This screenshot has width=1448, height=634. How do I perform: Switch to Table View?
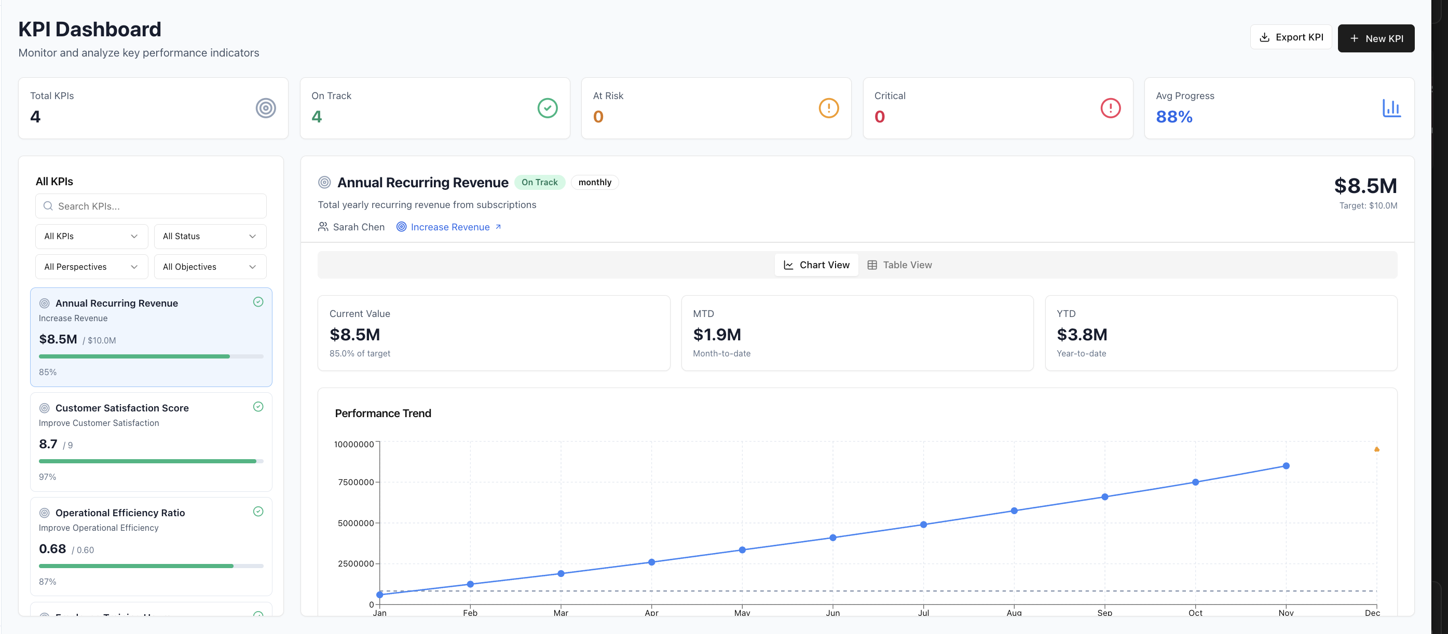point(899,264)
